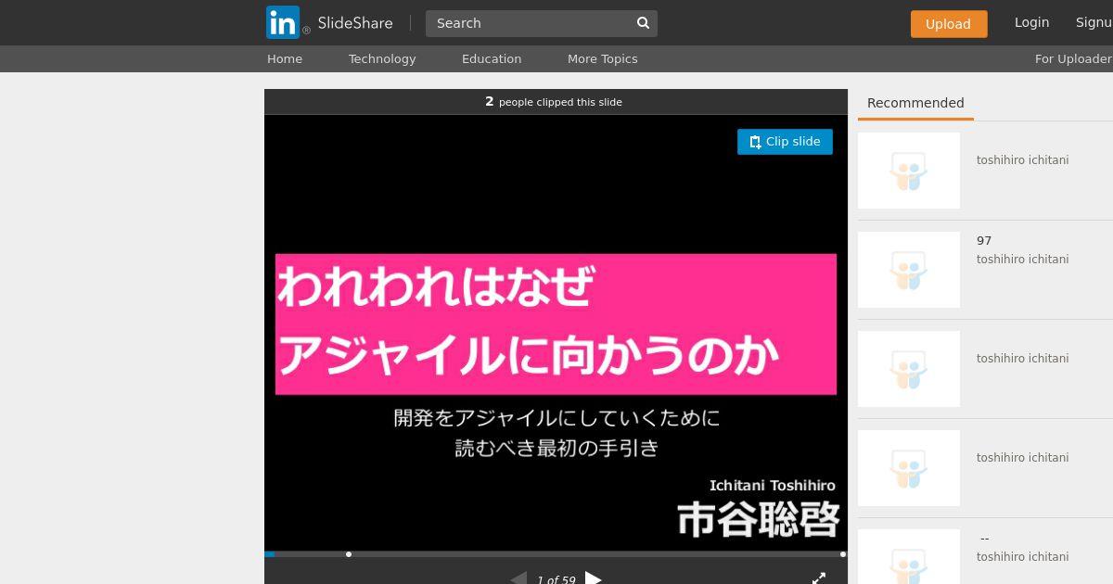Click the slide progress bar
Screen dimensions: 1113x584
coord(556,554)
